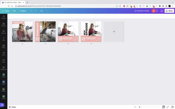
Task: Open the insights chart icon beside Share
Action: tap(162, 11)
